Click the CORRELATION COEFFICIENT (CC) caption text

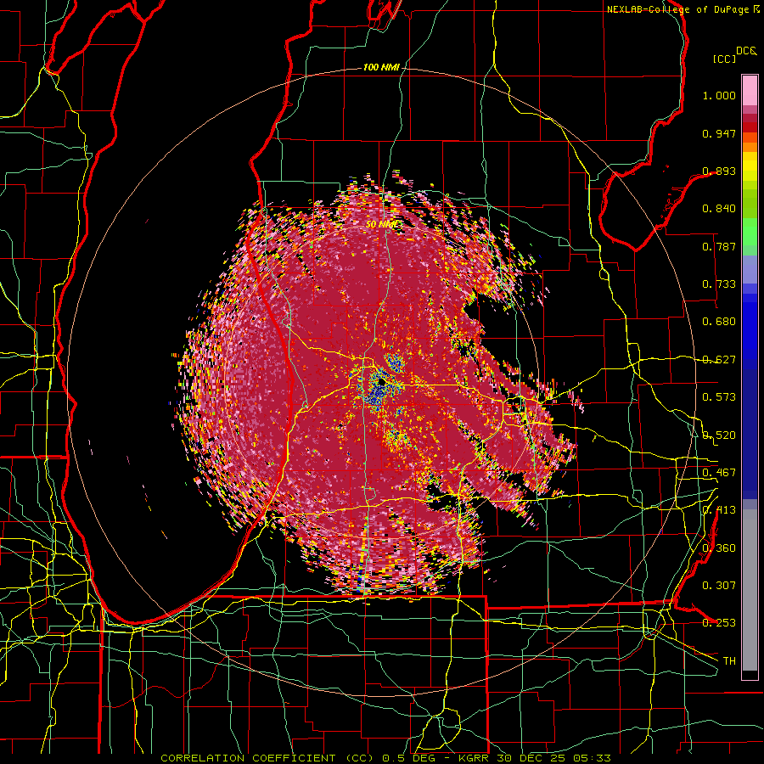267,758
